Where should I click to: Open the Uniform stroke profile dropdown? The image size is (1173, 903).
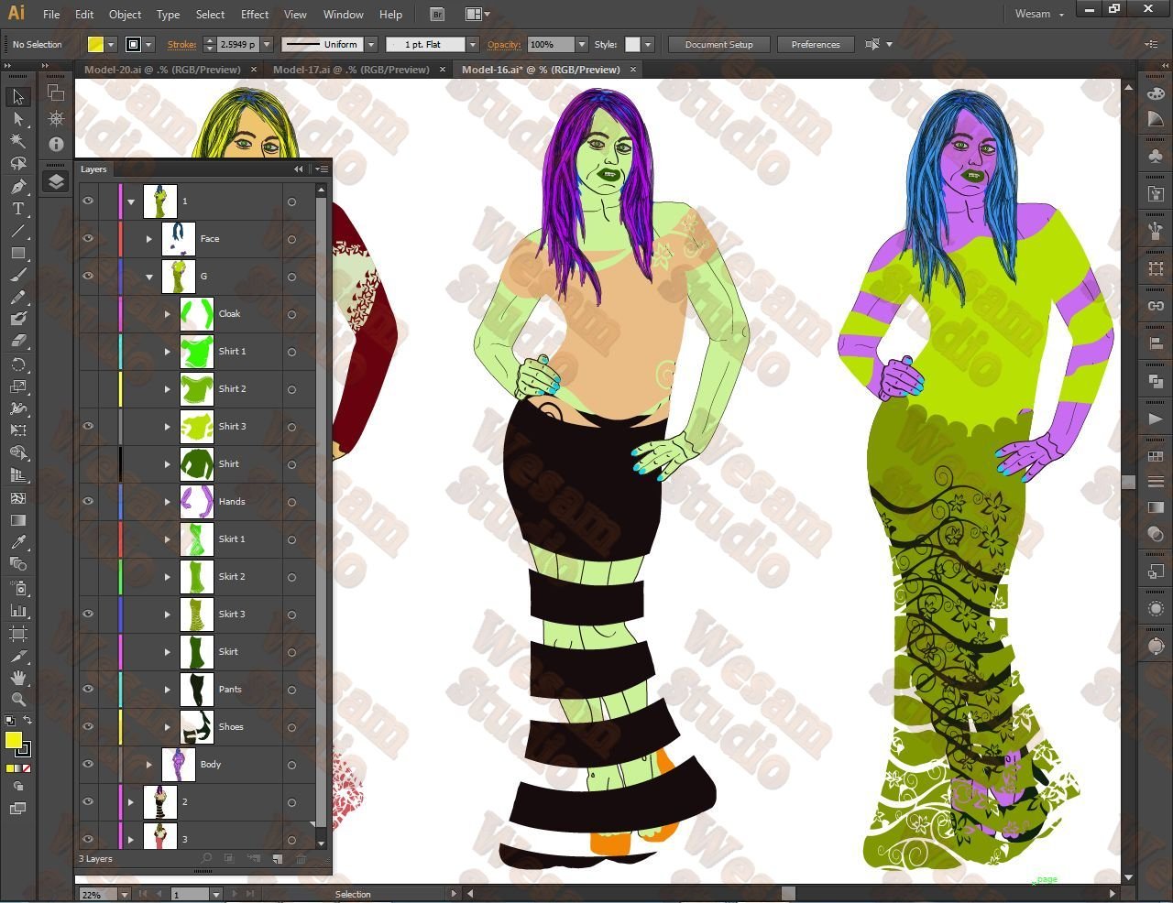pos(371,44)
